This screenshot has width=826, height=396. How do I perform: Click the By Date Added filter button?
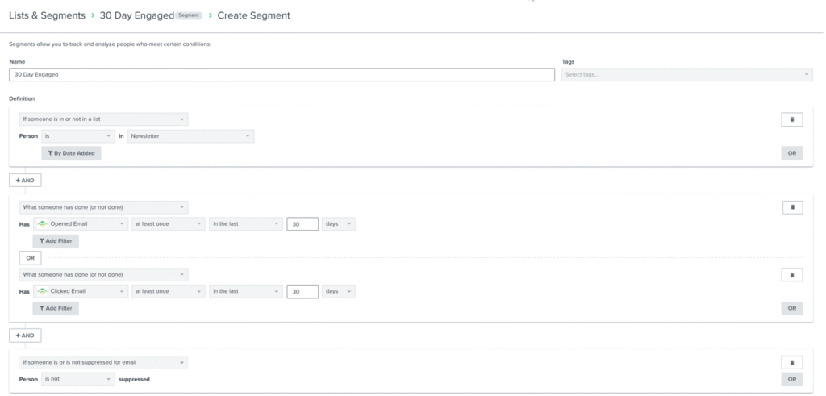[71, 153]
